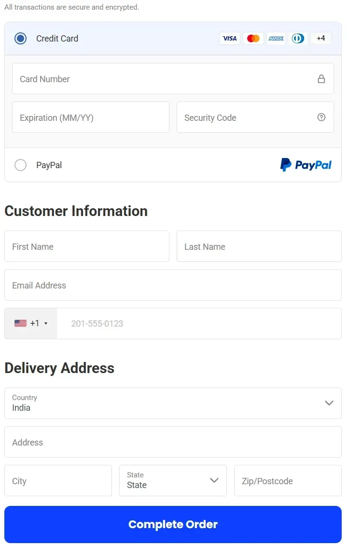347x547 pixels.
Task: Click the PayPal logo
Action: click(x=305, y=165)
